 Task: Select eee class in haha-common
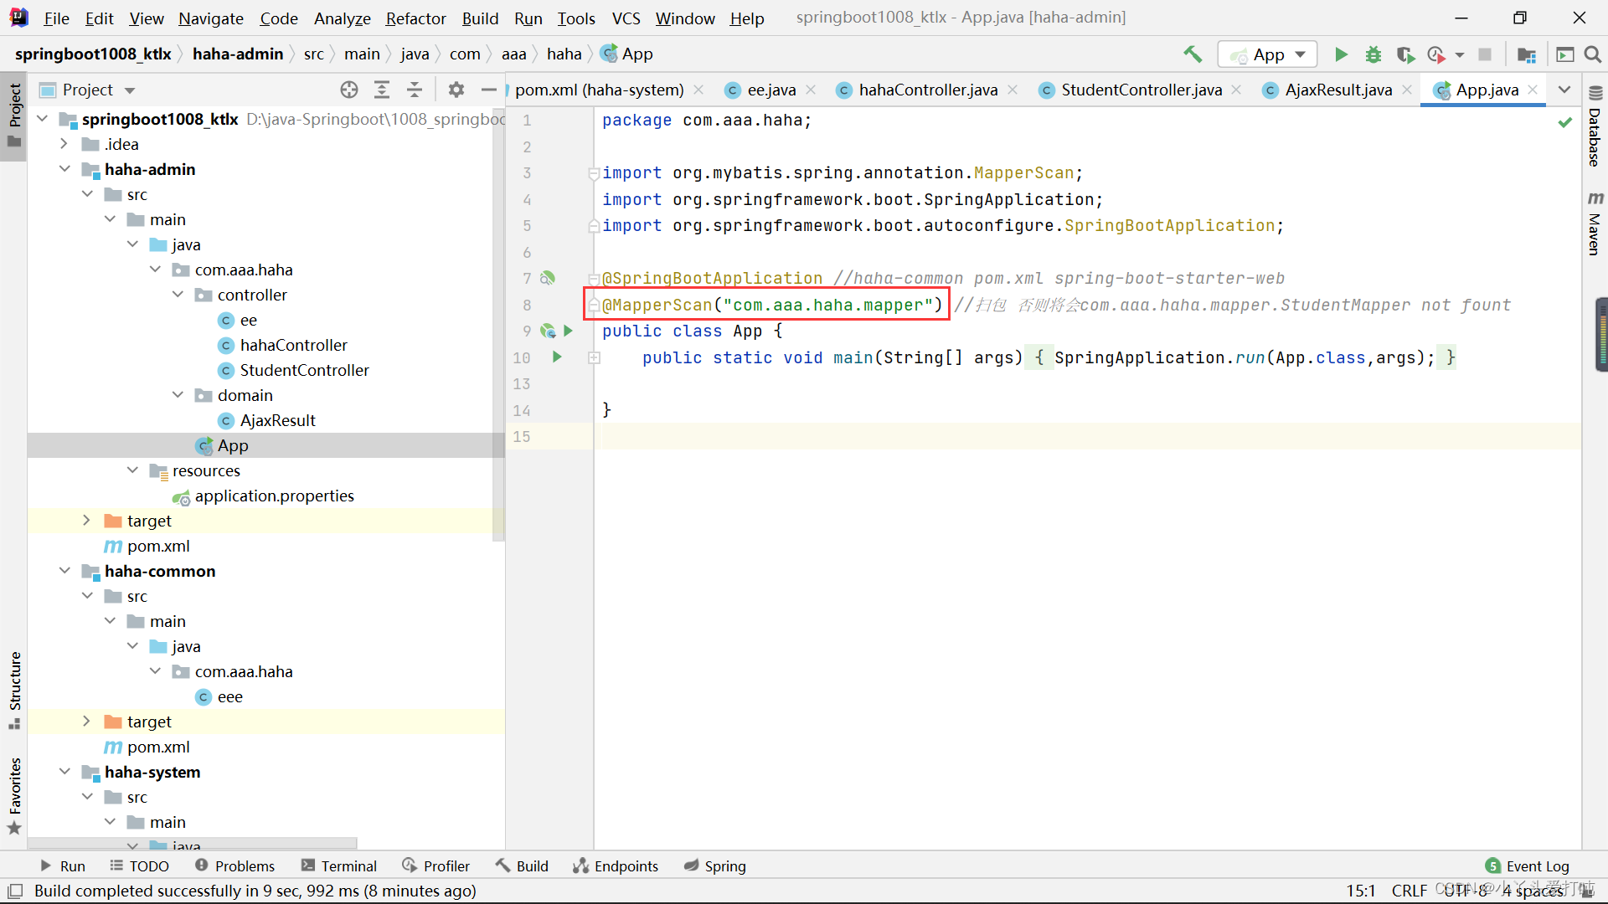[229, 696]
